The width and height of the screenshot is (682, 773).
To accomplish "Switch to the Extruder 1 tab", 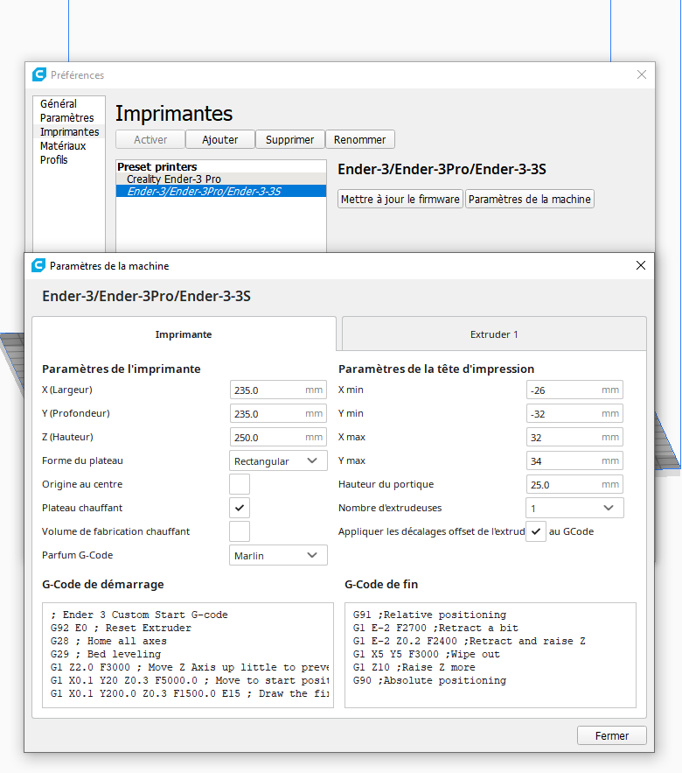I will [x=494, y=334].
